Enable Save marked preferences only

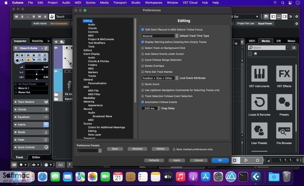tap(174, 149)
